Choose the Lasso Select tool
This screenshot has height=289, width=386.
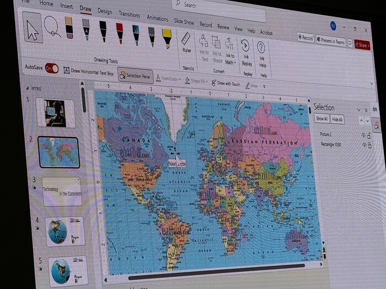click(x=52, y=27)
